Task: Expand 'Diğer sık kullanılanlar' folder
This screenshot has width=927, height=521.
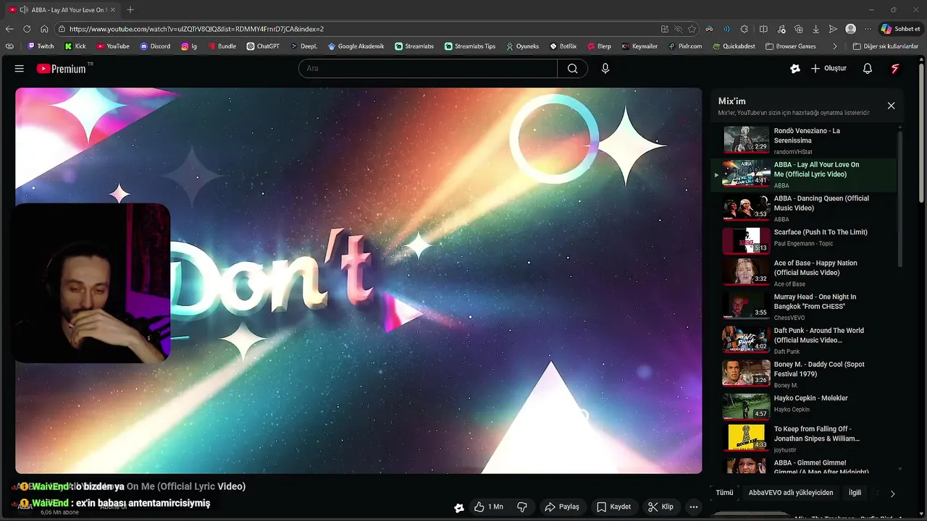Action: (x=886, y=46)
